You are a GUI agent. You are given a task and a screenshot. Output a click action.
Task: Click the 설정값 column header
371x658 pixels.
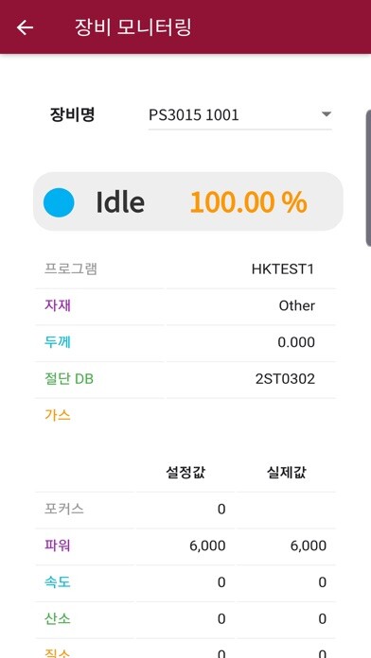185,473
